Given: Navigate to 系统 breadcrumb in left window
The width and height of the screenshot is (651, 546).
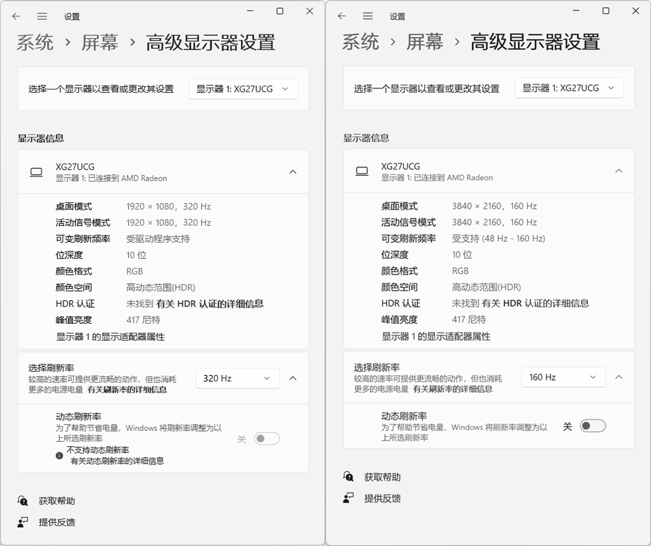Looking at the screenshot, I should pos(35,43).
